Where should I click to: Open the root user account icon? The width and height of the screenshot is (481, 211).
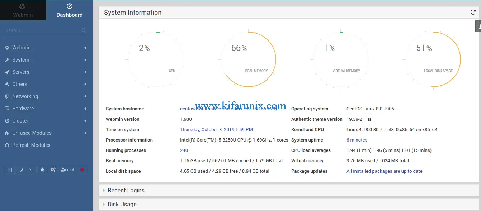click(x=67, y=169)
